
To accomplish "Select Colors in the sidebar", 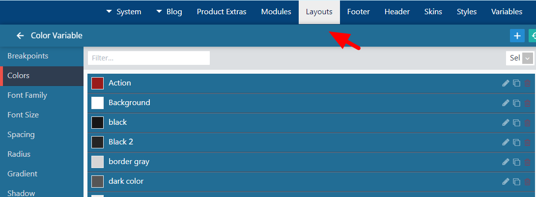I will click(42, 76).
